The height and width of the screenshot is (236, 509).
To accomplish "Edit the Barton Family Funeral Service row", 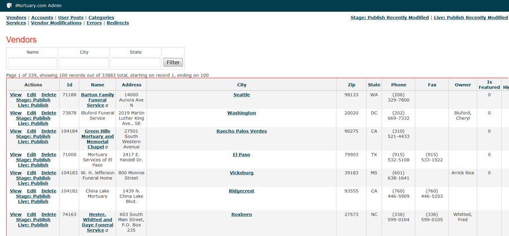I will point(32,95).
